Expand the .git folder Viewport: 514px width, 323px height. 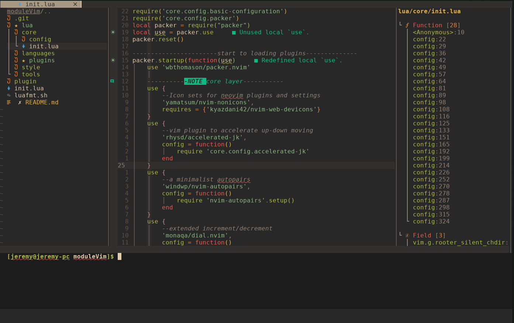tap(22, 18)
